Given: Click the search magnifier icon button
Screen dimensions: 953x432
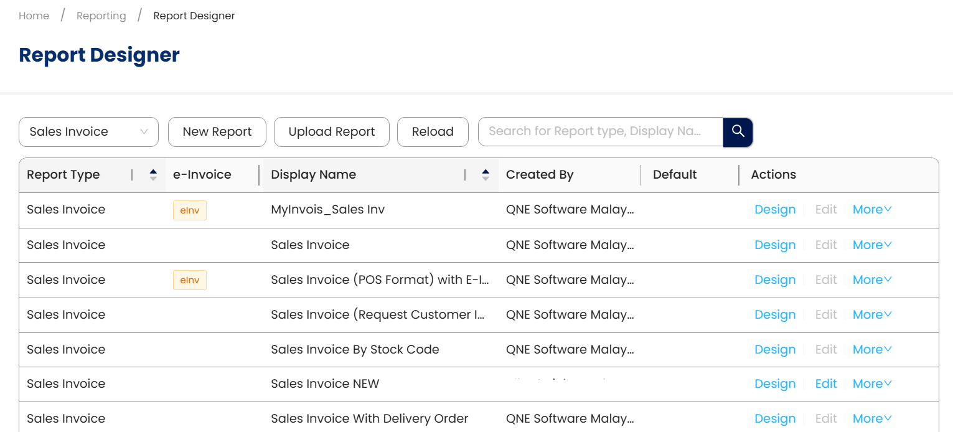Looking at the screenshot, I should [738, 131].
